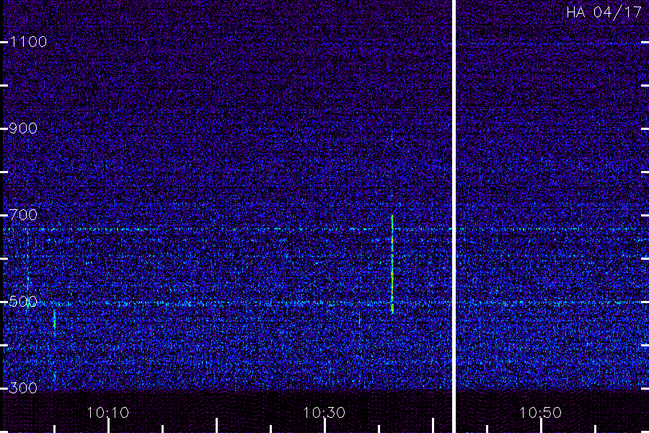Click the 500 frequency axis label
649x433 pixels.
(x=23, y=302)
